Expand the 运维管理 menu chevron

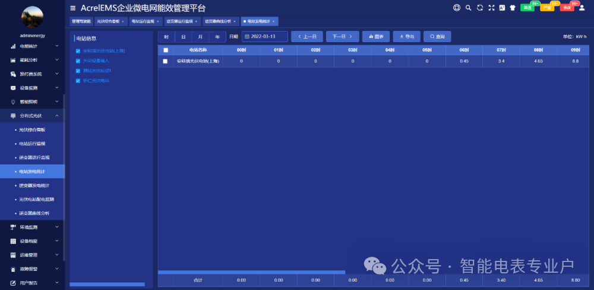coord(57,255)
